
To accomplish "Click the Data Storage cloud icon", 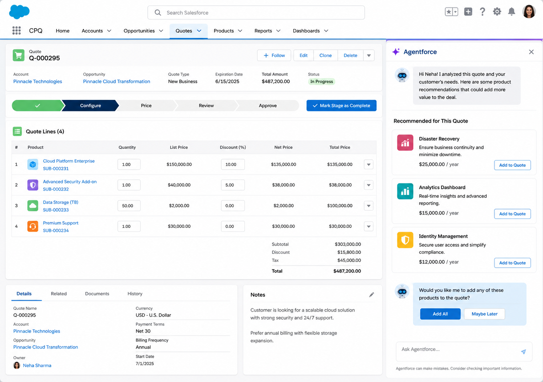I will (x=33, y=206).
